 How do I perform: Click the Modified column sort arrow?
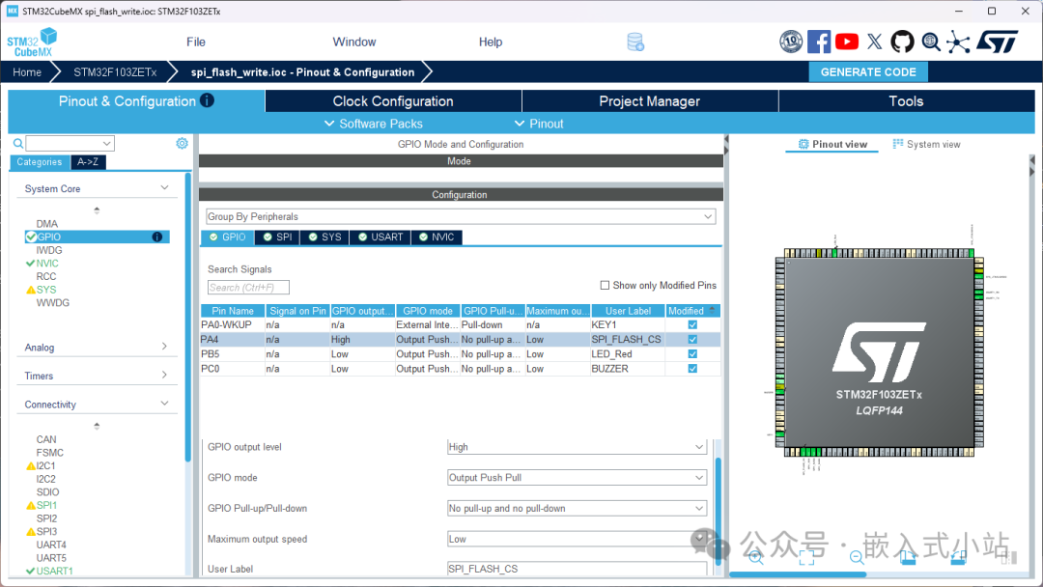[x=713, y=310]
